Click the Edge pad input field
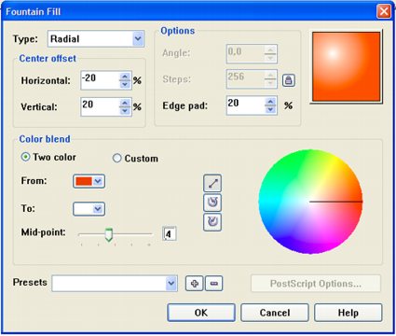 pyautogui.click(x=246, y=105)
